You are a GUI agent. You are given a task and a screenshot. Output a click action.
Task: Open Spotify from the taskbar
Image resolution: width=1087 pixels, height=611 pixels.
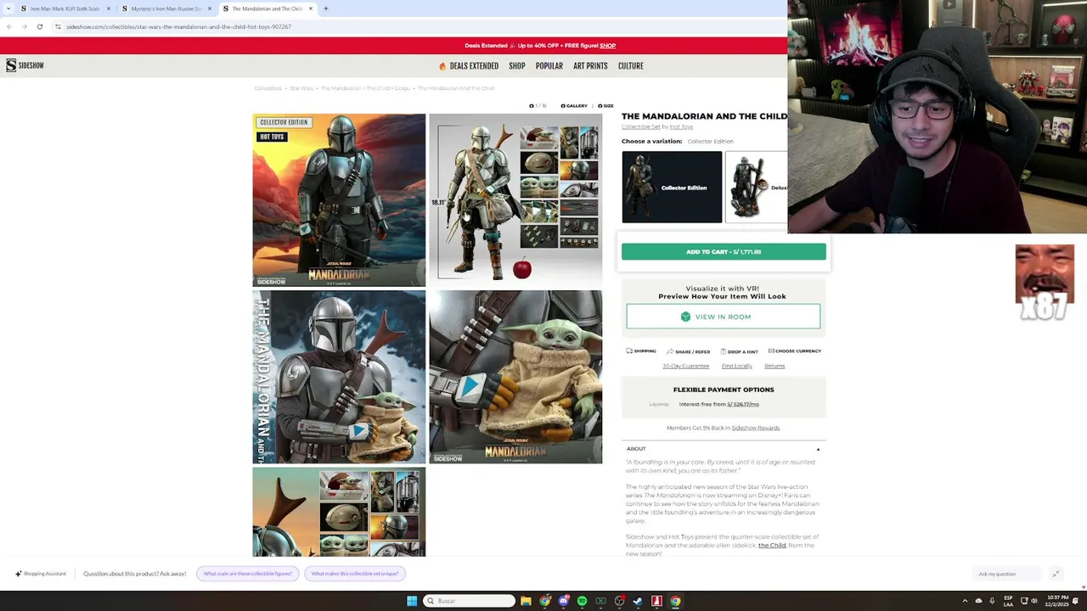[x=582, y=601]
